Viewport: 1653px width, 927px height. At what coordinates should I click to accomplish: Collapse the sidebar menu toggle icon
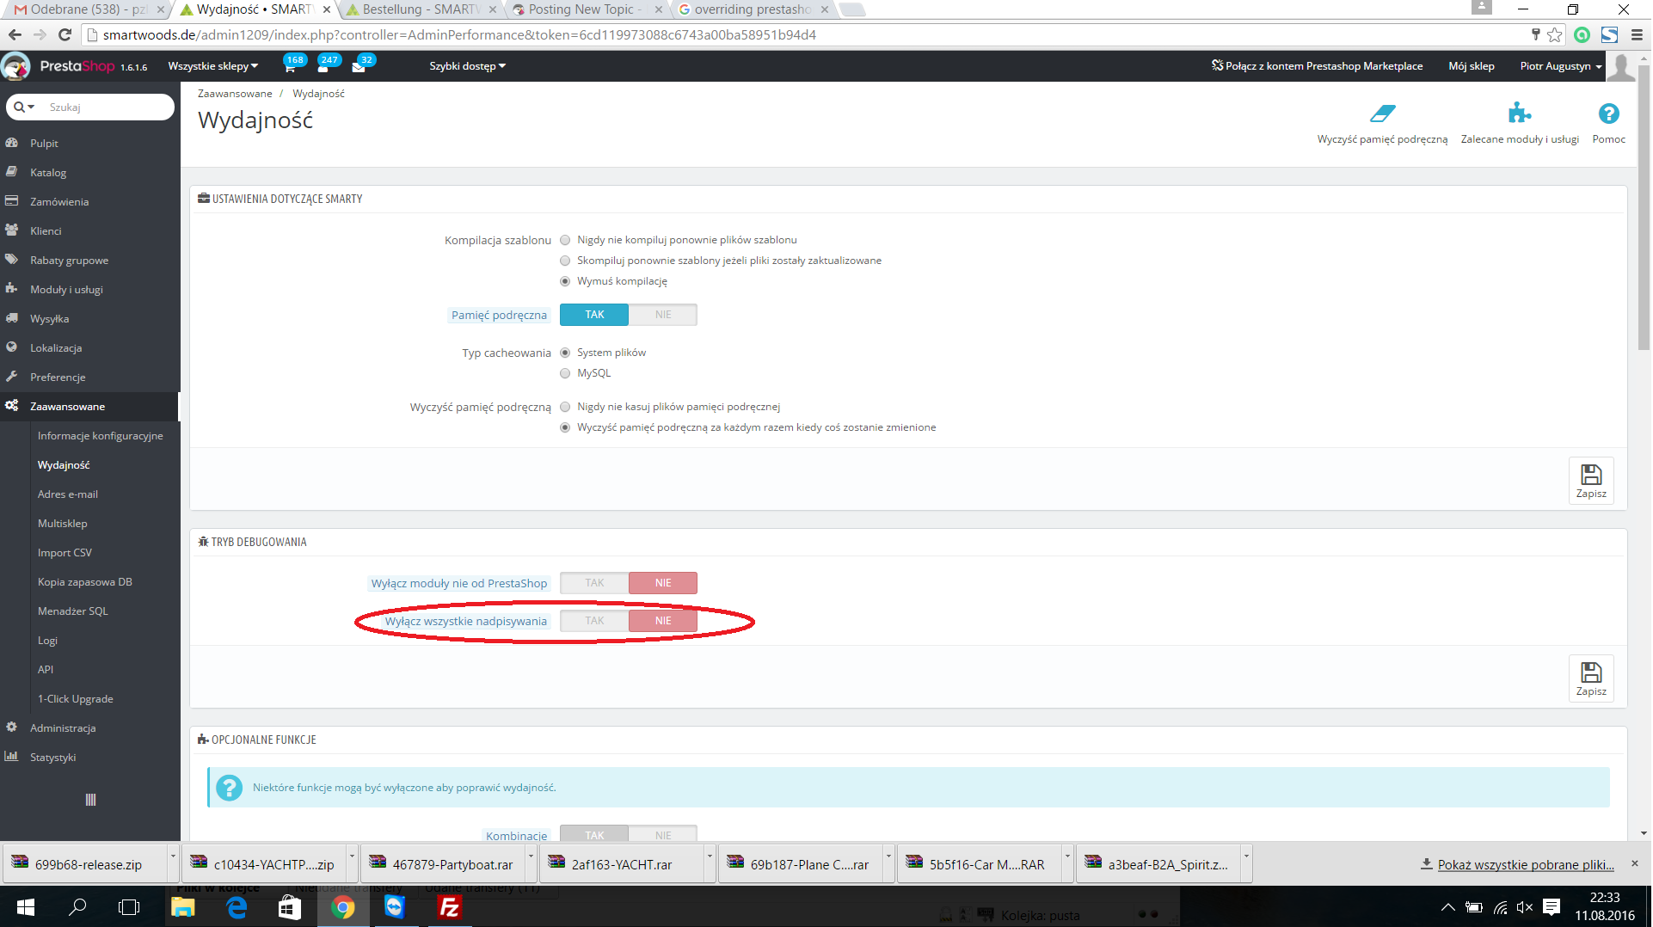click(x=90, y=800)
